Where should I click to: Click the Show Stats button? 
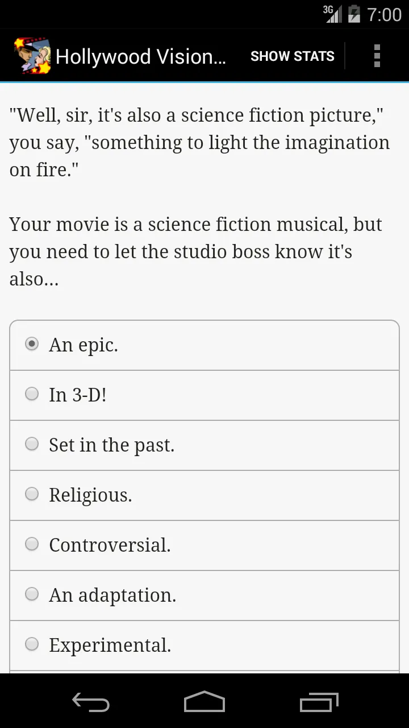point(292,56)
